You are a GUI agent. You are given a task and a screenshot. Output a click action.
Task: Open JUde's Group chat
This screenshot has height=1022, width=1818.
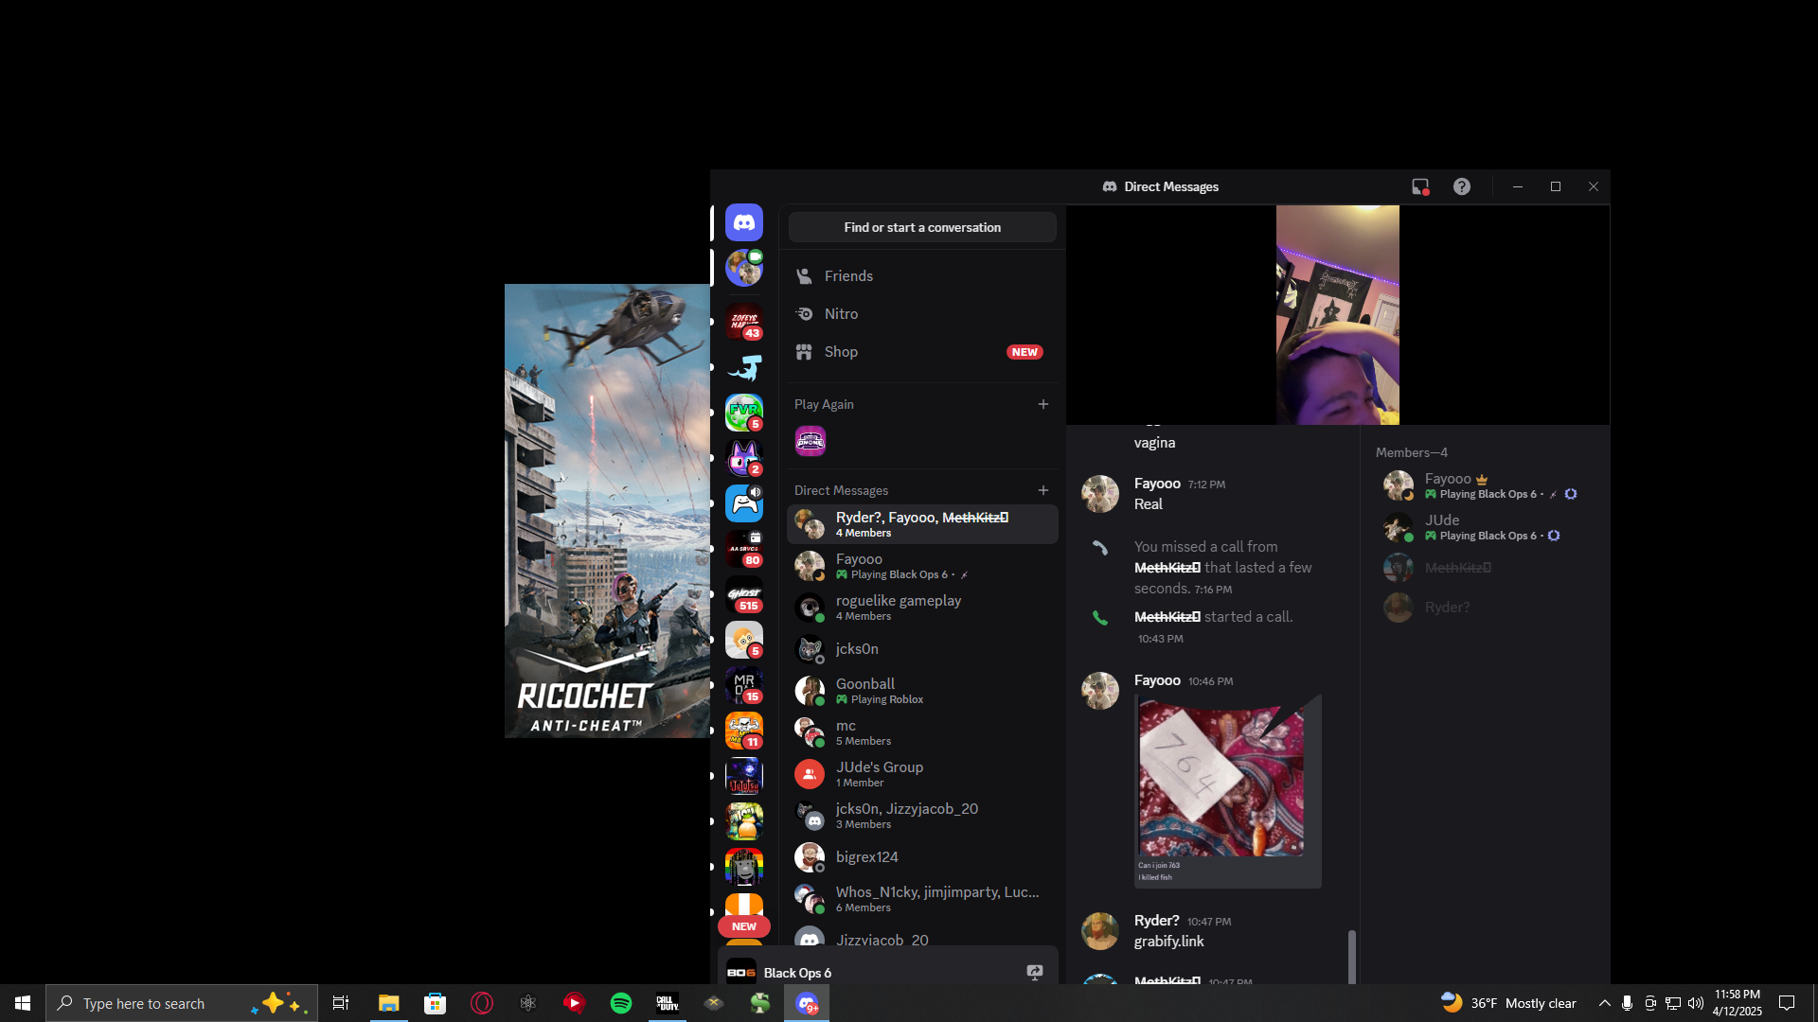pyautogui.click(x=922, y=774)
